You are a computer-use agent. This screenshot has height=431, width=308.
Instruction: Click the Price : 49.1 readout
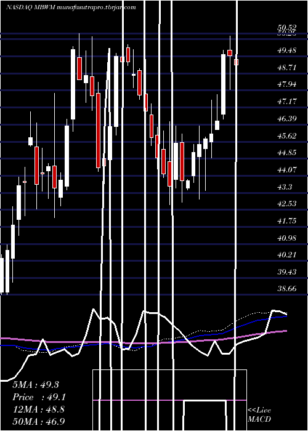click(x=39, y=397)
